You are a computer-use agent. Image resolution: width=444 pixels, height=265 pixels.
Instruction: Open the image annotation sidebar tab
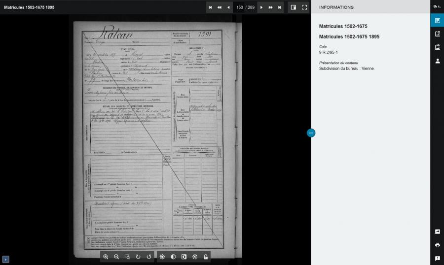[x=437, y=47]
